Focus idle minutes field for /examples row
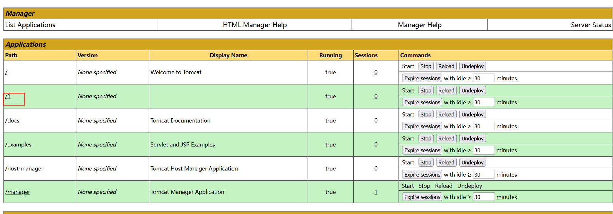613x214 pixels. coord(484,150)
